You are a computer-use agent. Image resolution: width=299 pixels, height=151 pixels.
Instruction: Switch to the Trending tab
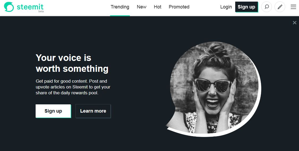tap(120, 7)
